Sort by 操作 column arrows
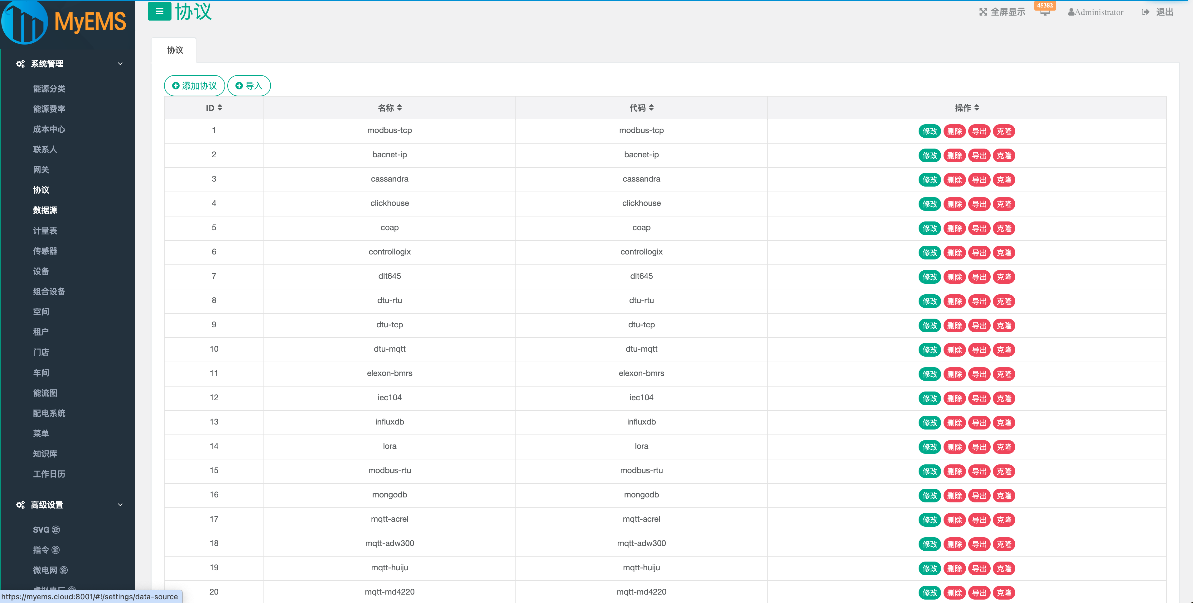The height and width of the screenshot is (603, 1193). click(977, 107)
